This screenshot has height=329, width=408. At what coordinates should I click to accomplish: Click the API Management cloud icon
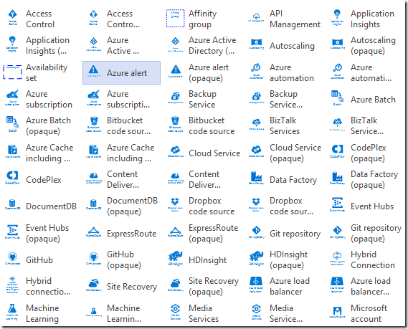256,18
